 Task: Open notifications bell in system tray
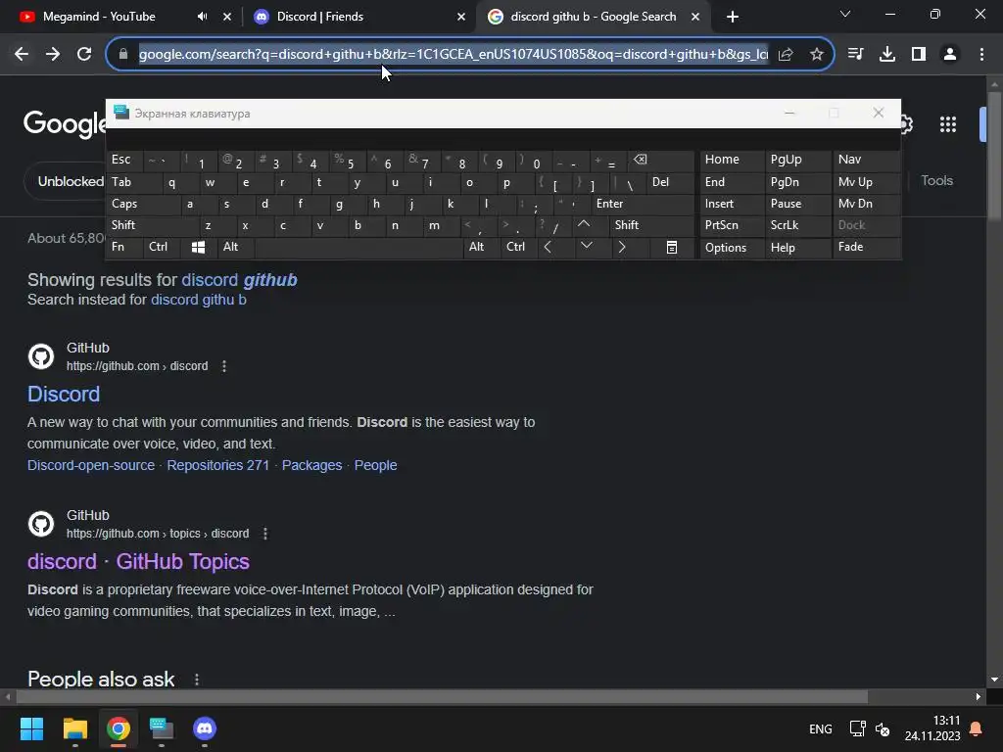click(977, 728)
